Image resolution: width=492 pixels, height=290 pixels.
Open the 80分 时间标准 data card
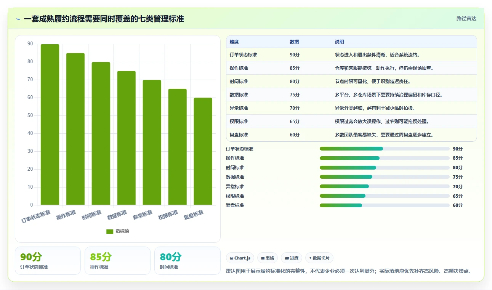click(x=188, y=261)
